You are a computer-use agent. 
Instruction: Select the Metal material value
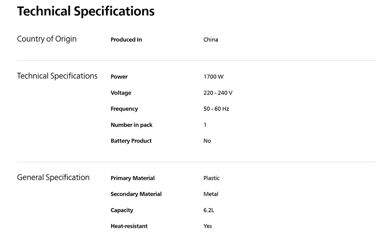(211, 194)
